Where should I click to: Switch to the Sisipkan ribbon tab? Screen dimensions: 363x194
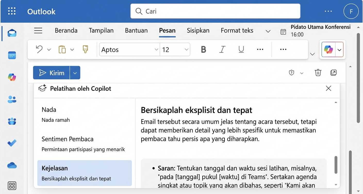[198, 30]
